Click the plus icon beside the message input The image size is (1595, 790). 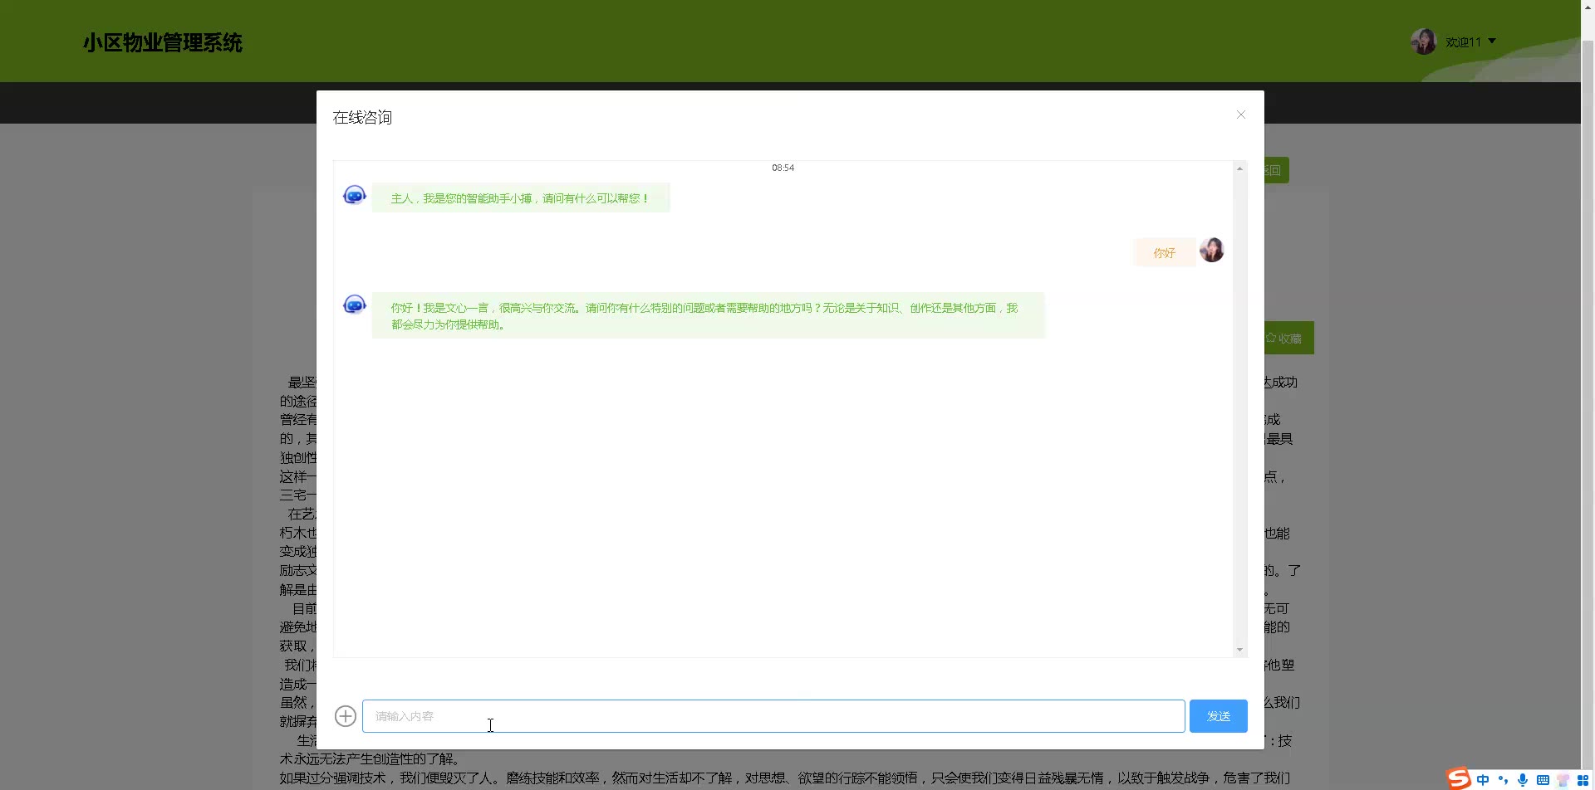pyautogui.click(x=346, y=716)
